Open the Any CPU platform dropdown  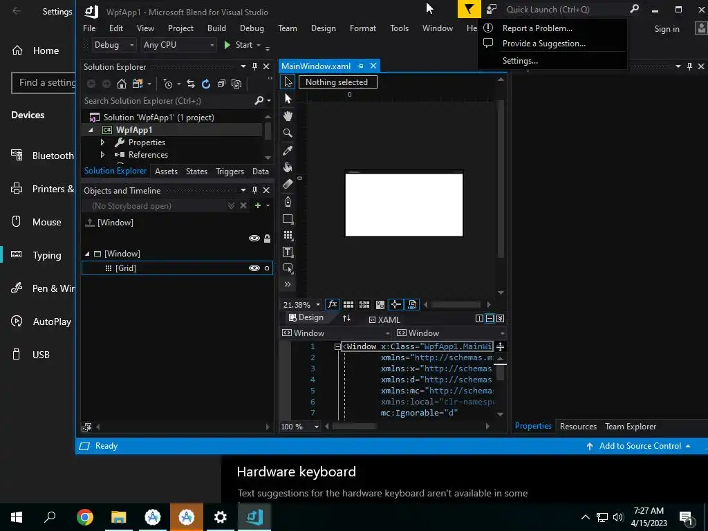click(178, 45)
